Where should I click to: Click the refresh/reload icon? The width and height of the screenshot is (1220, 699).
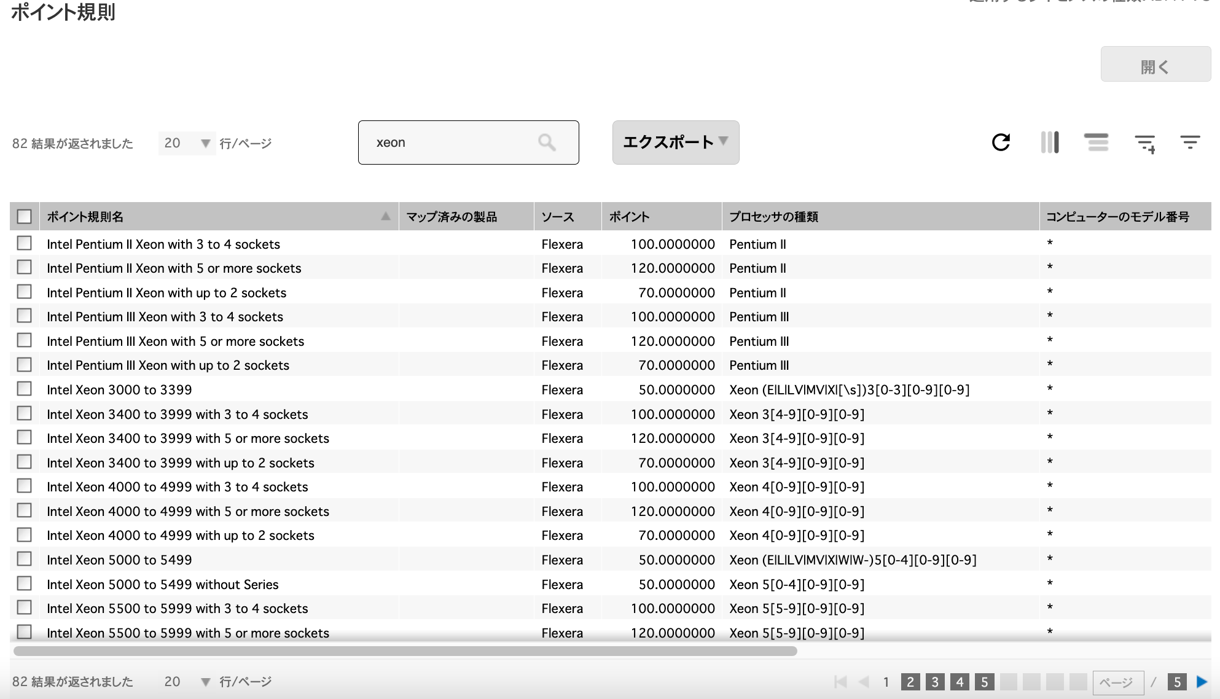pyautogui.click(x=1002, y=141)
